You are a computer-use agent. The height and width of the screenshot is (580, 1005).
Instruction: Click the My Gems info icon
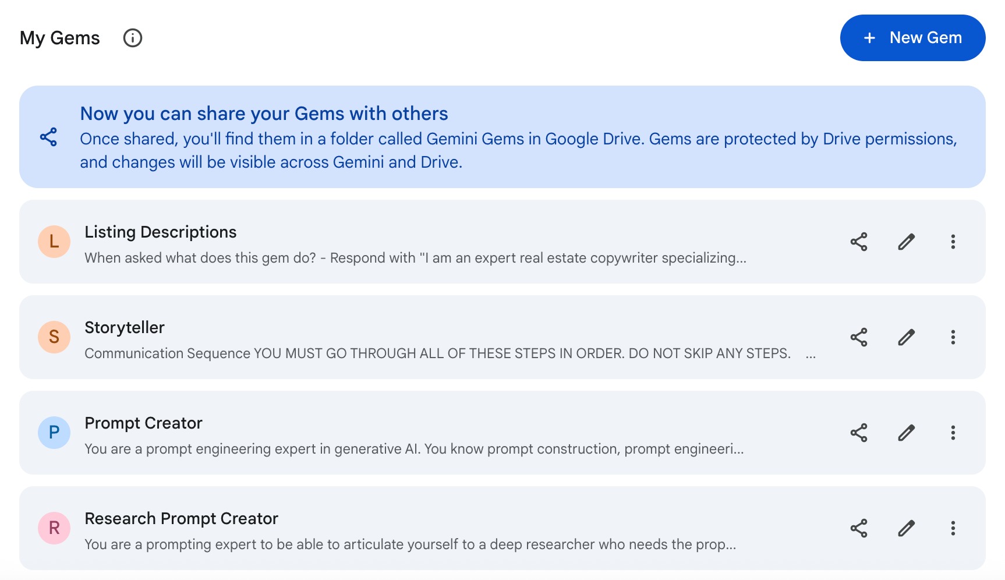[133, 38]
